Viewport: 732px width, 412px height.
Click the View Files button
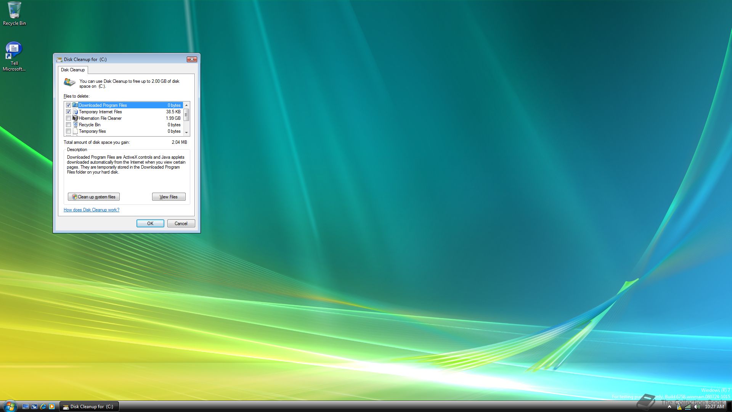169,197
